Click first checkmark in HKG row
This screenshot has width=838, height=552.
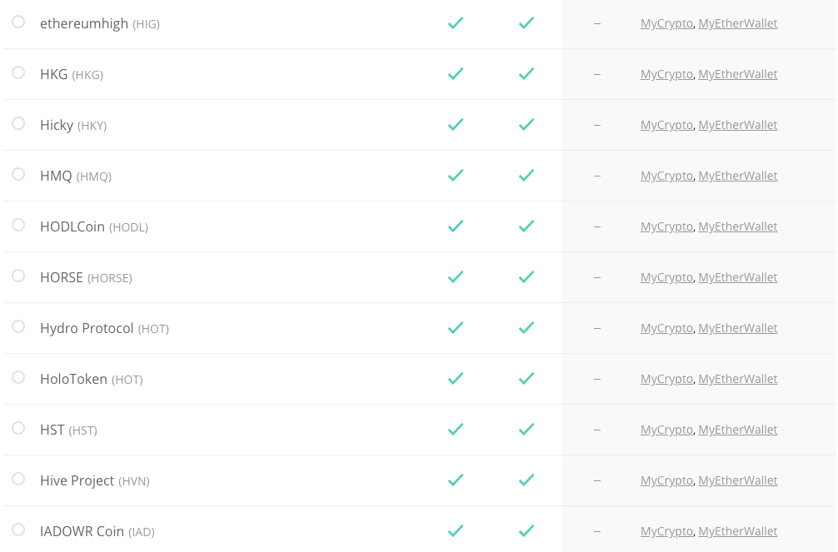coord(456,74)
